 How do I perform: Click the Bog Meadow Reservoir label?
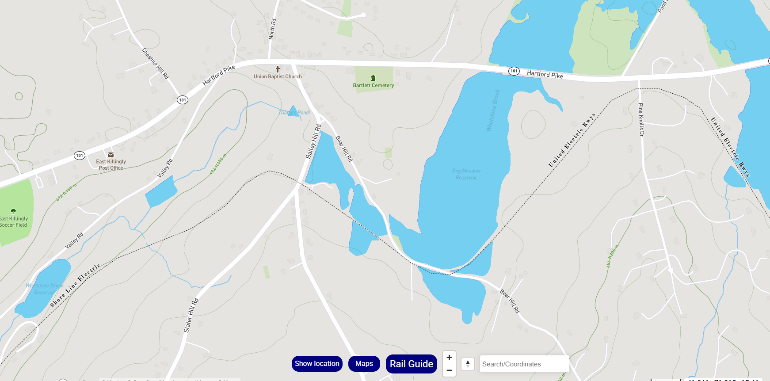[x=466, y=174]
